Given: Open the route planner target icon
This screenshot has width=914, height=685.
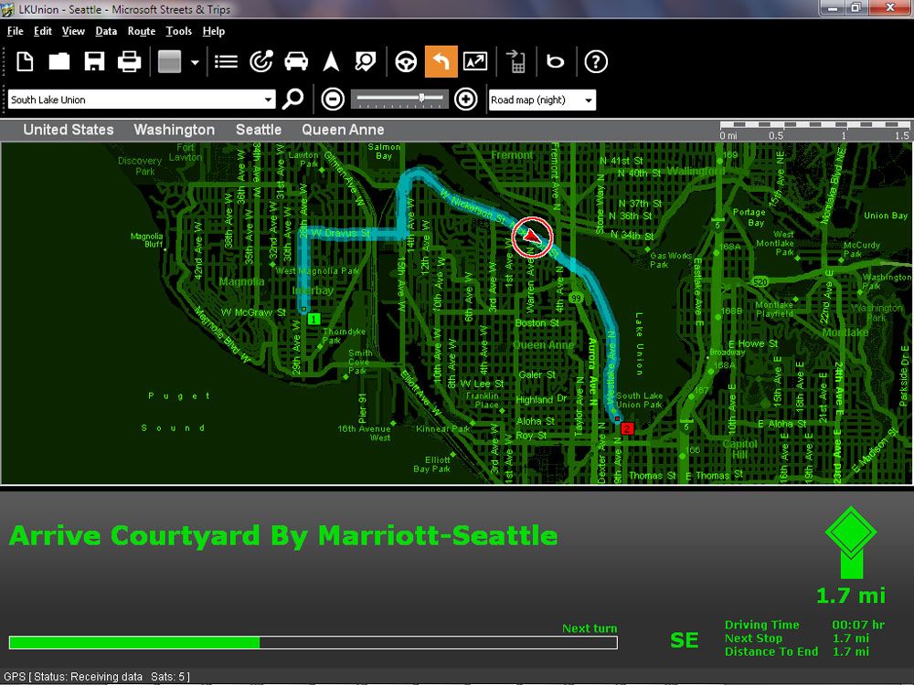Looking at the screenshot, I should (261, 61).
